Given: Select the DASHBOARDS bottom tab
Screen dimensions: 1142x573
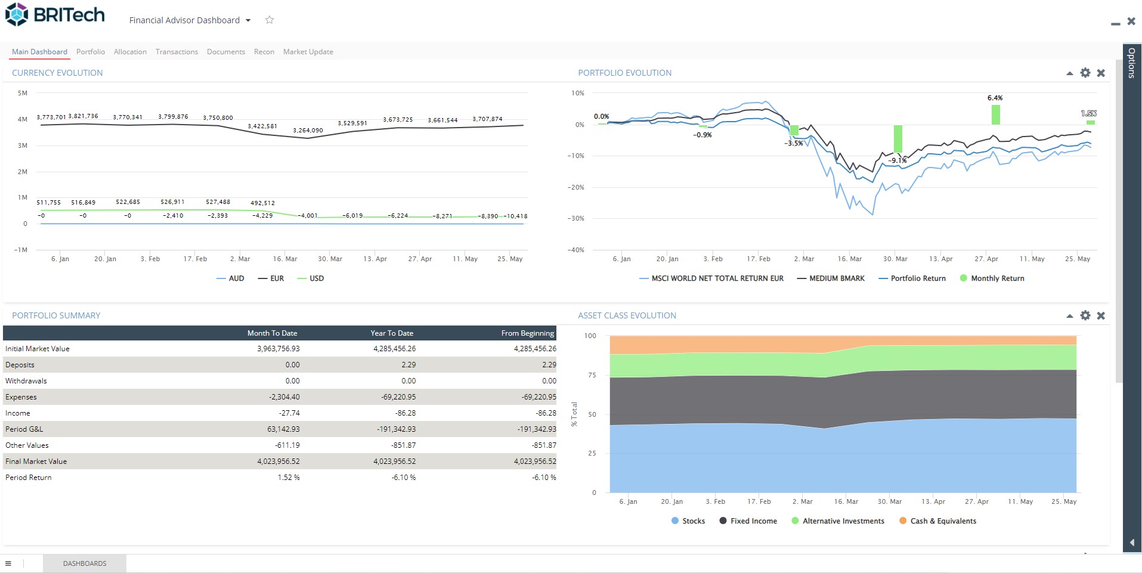Looking at the screenshot, I should click(x=85, y=563).
